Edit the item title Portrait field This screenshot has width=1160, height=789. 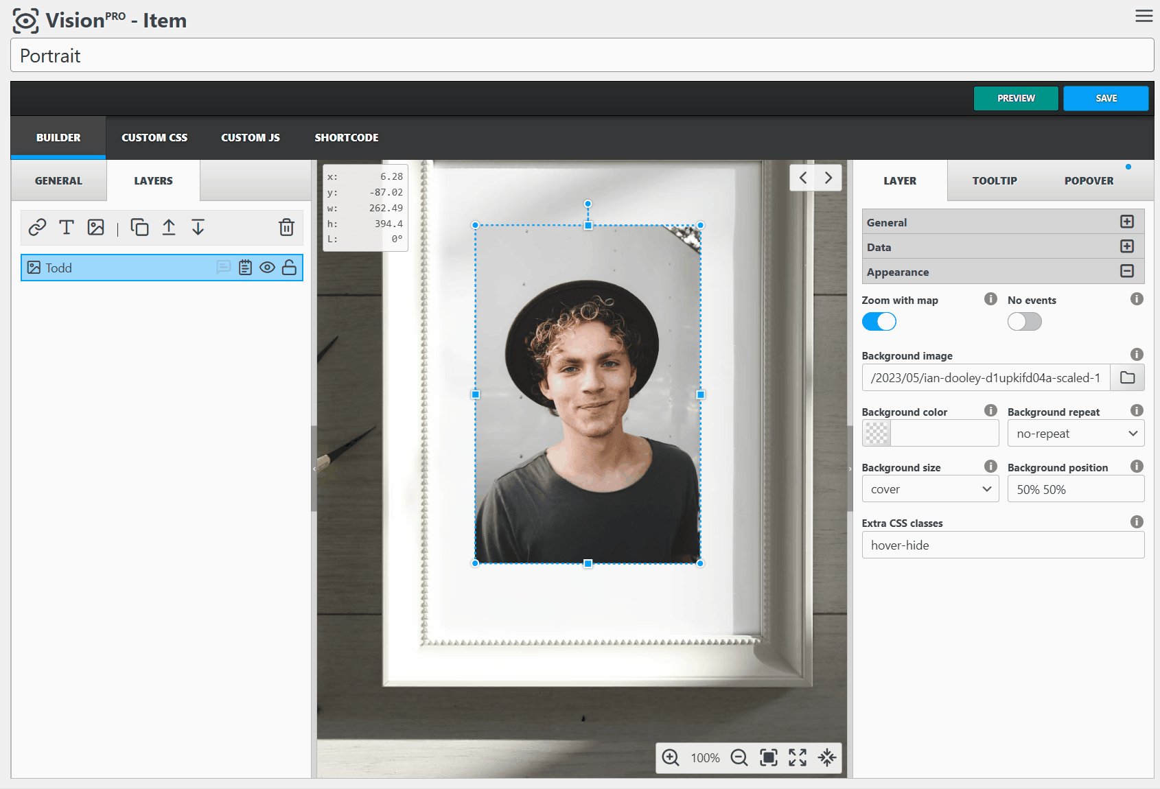pos(582,55)
